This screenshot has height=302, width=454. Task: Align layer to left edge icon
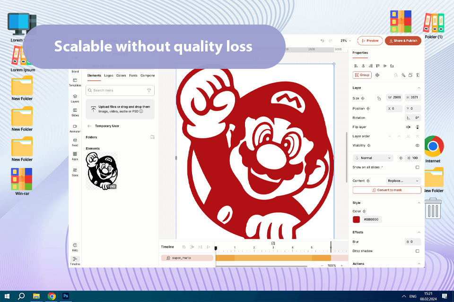coord(356,66)
